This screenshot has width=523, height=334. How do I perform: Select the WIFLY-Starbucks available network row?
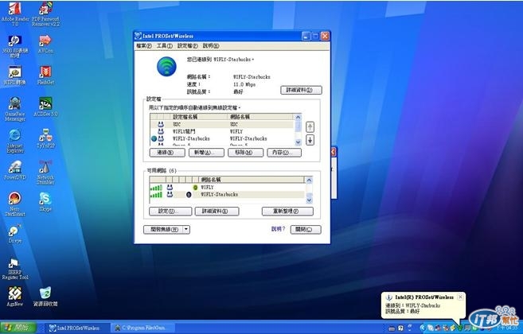pos(227,194)
